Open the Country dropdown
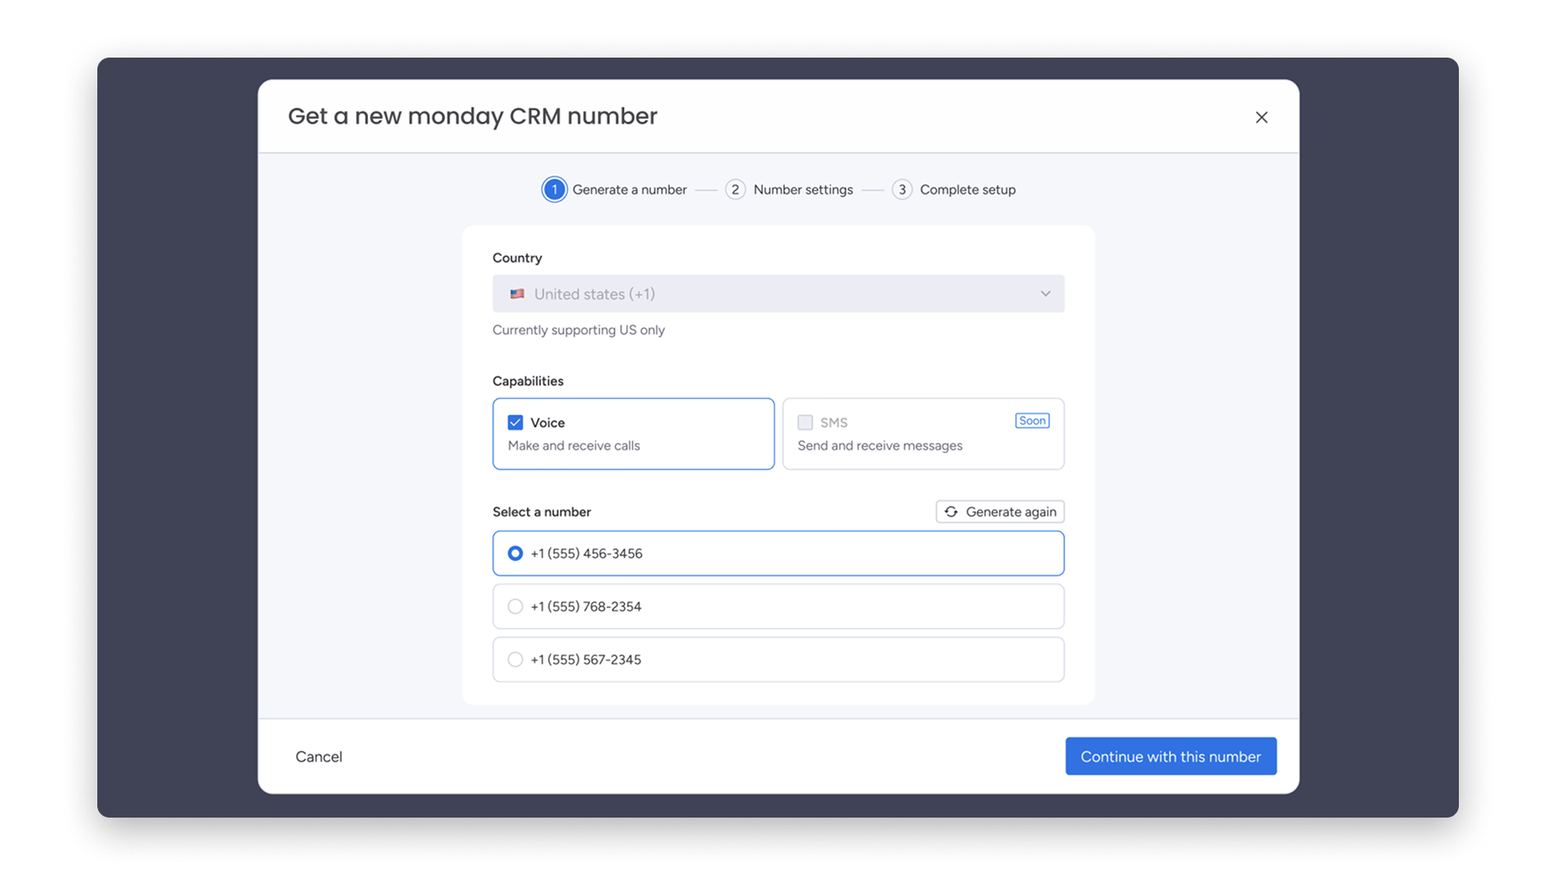Image resolution: width=1557 pixels, height=876 pixels. [x=778, y=294]
